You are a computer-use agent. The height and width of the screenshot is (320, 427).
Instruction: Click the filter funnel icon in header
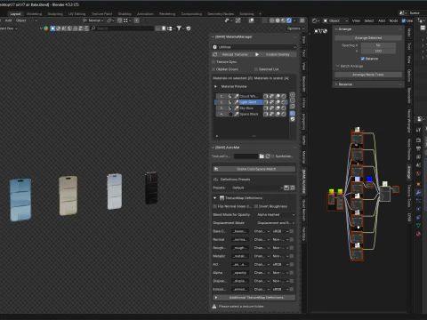click(179, 28)
